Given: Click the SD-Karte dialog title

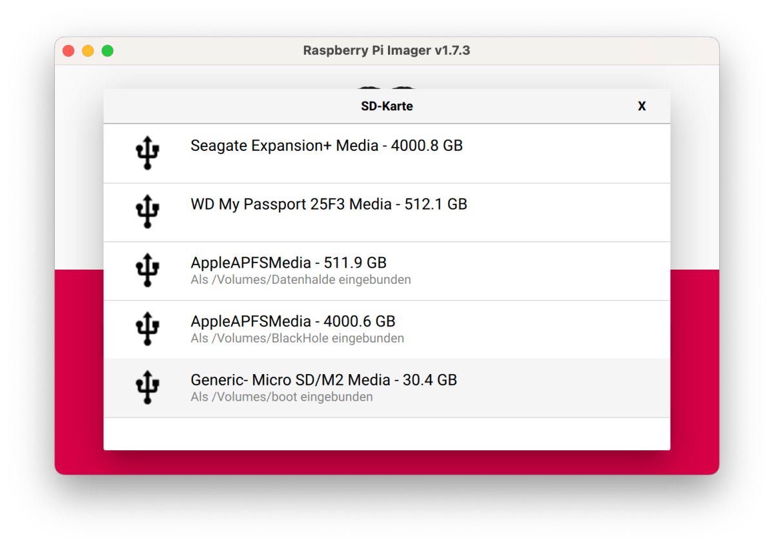Looking at the screenshot, I should coord(387,106).
